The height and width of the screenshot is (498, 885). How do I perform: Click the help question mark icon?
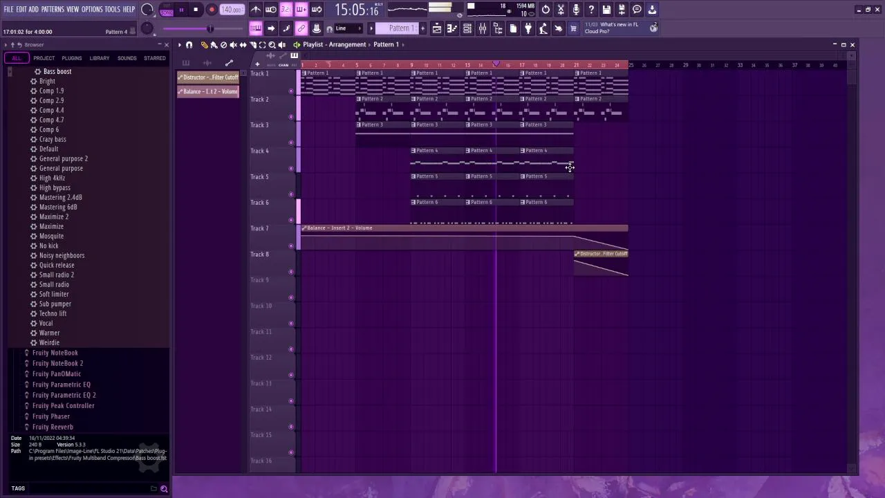point(591,10)
